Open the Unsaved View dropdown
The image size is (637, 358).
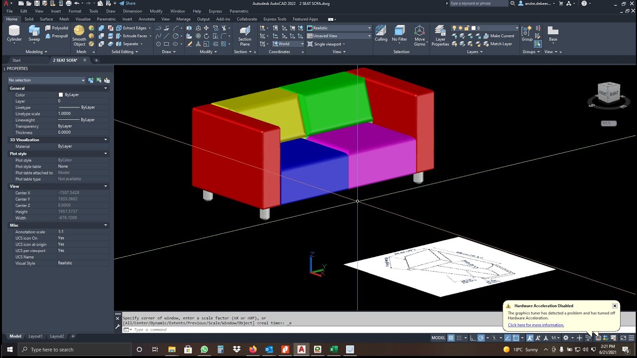(x=339, y=36)
